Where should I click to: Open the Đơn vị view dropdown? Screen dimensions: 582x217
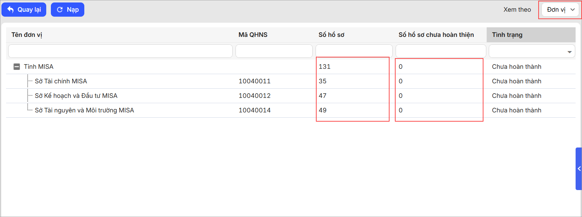(560, 10)
